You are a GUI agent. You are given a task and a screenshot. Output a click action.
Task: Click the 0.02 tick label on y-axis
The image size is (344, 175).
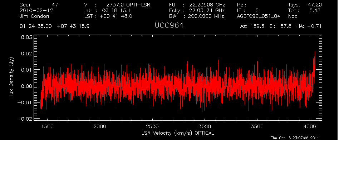27,53
